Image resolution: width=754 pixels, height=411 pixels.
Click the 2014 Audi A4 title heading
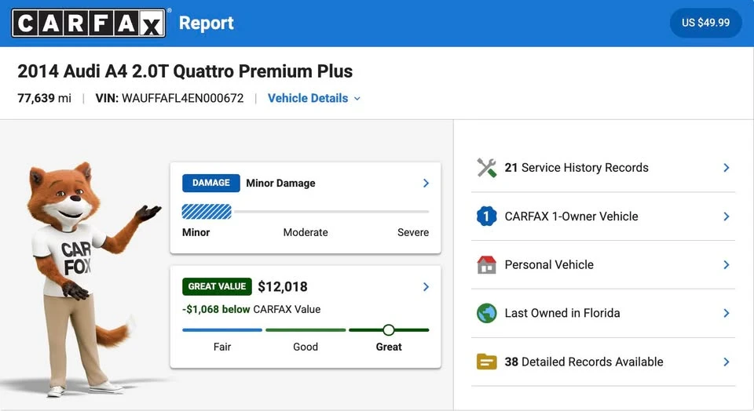[x=185, y=71]
